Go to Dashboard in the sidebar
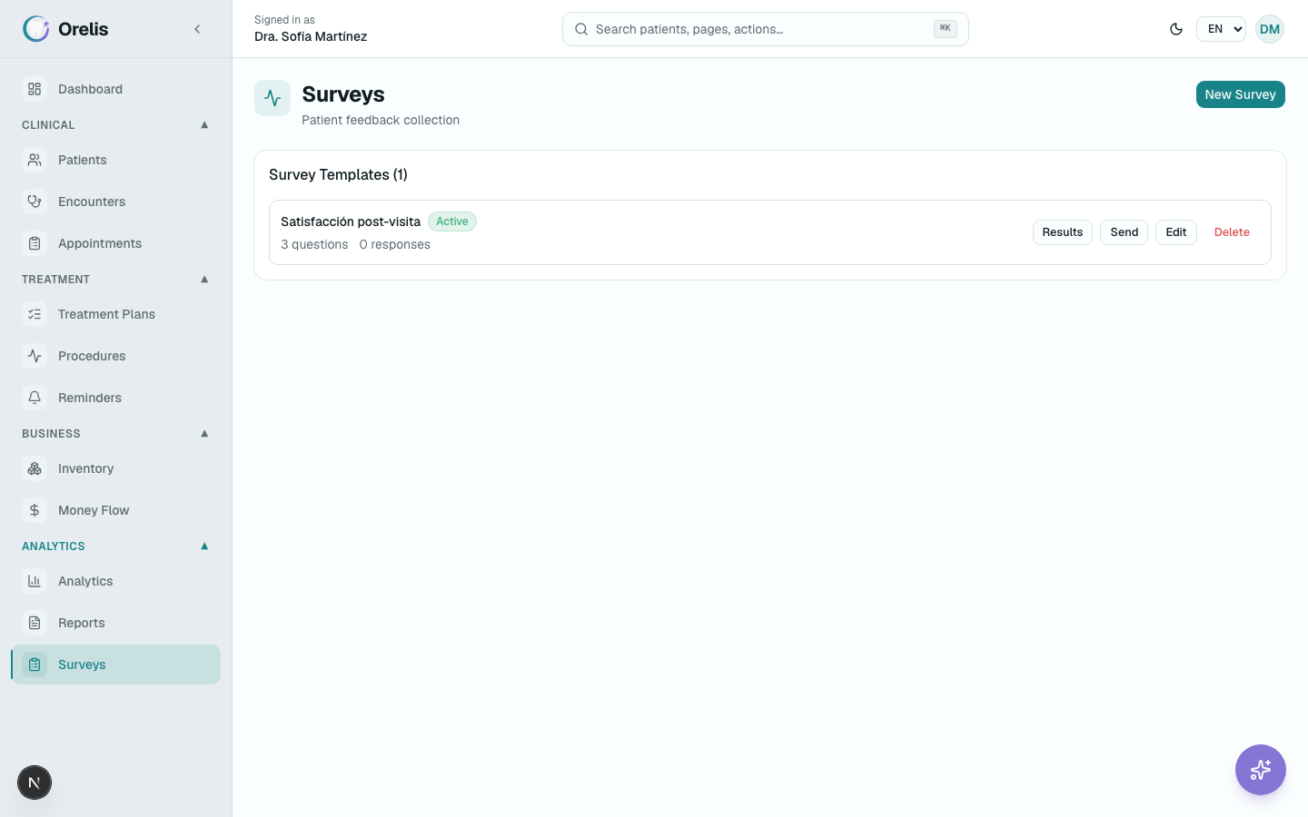 [x=116, y=89]
